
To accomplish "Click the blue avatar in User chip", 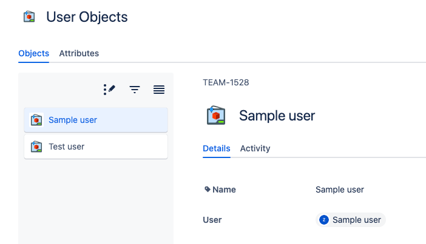I will [324, 220].
